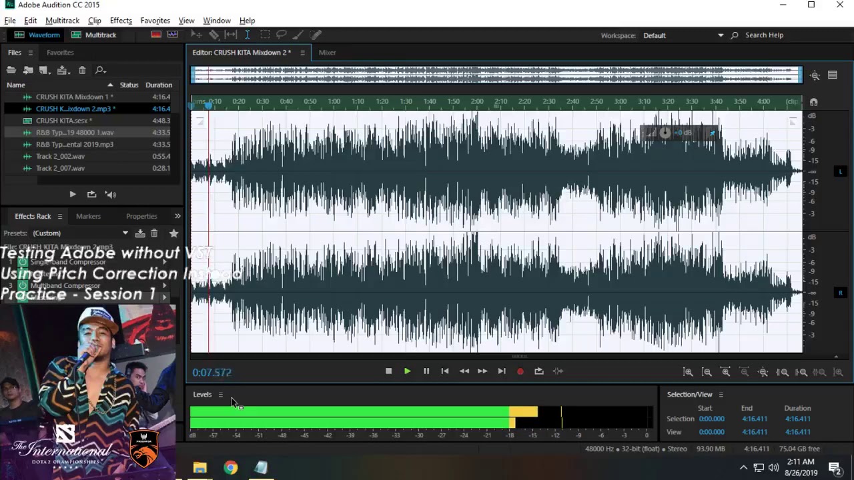Pause the playback
This screenshot has height=480, width=854.
(426, 371)
